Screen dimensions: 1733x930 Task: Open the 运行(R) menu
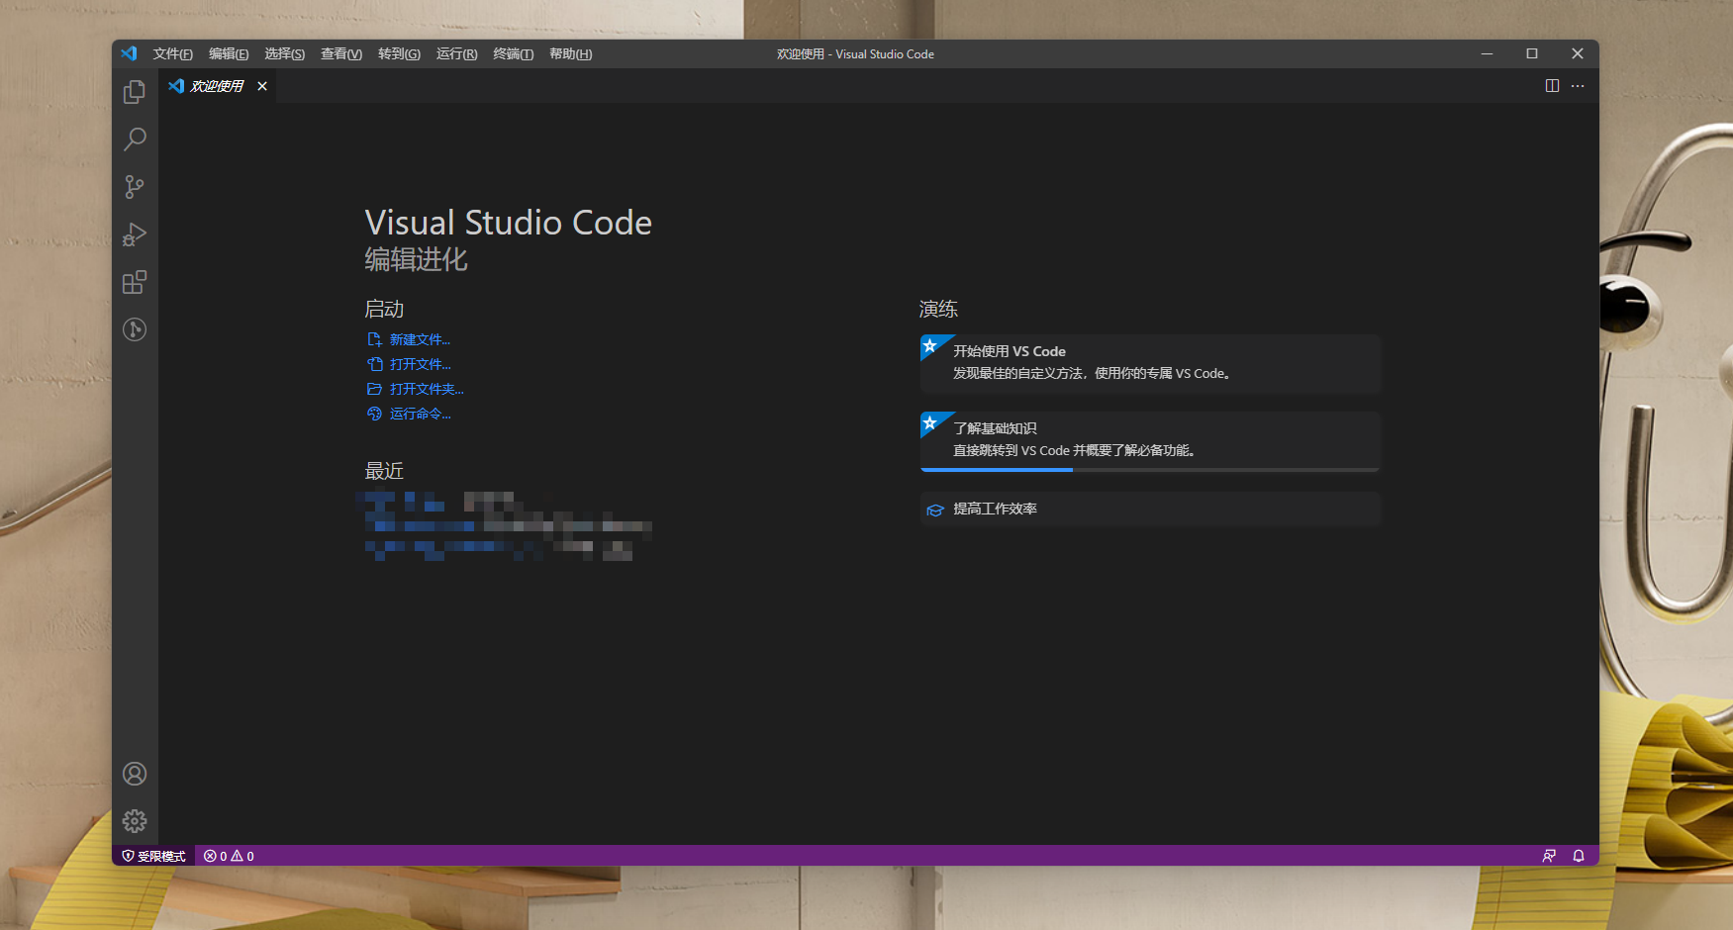457,53
